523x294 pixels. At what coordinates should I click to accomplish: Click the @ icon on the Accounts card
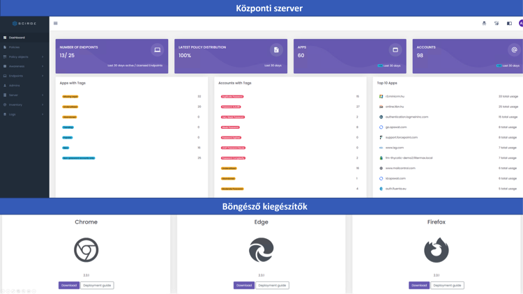(x=515, y=50)
